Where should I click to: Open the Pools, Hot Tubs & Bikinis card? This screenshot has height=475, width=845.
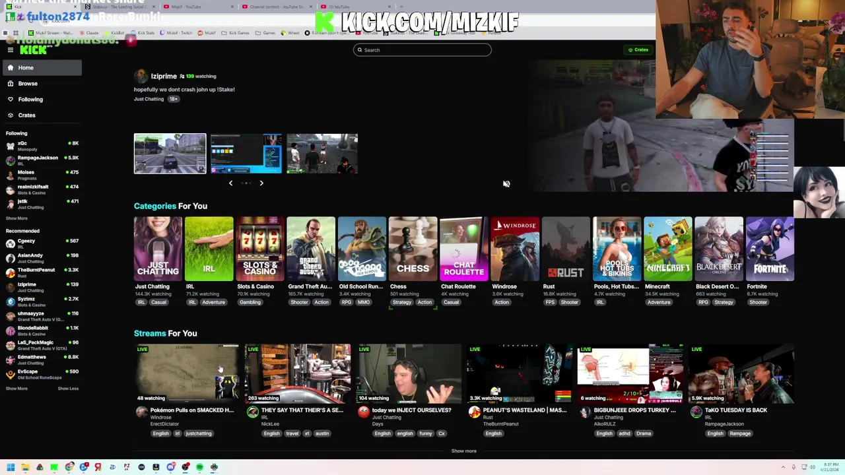[x=617, y=249]
